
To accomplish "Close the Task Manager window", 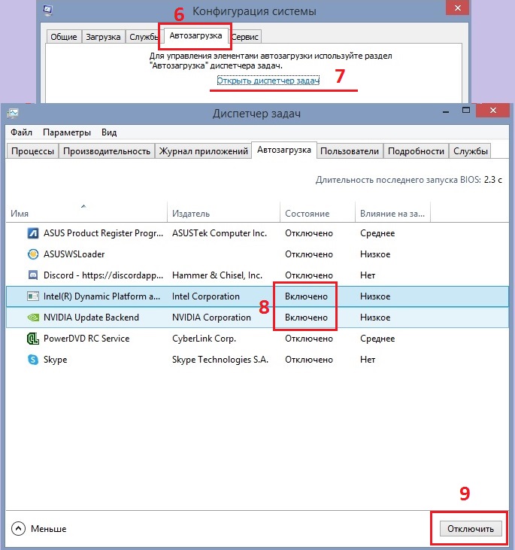I will click(x=493, y=110).
